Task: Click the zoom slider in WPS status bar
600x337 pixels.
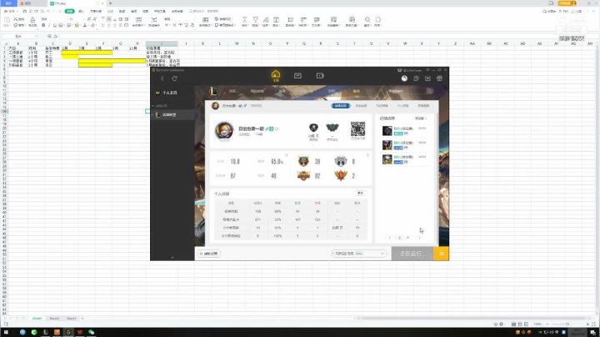Action: point(567,324)
